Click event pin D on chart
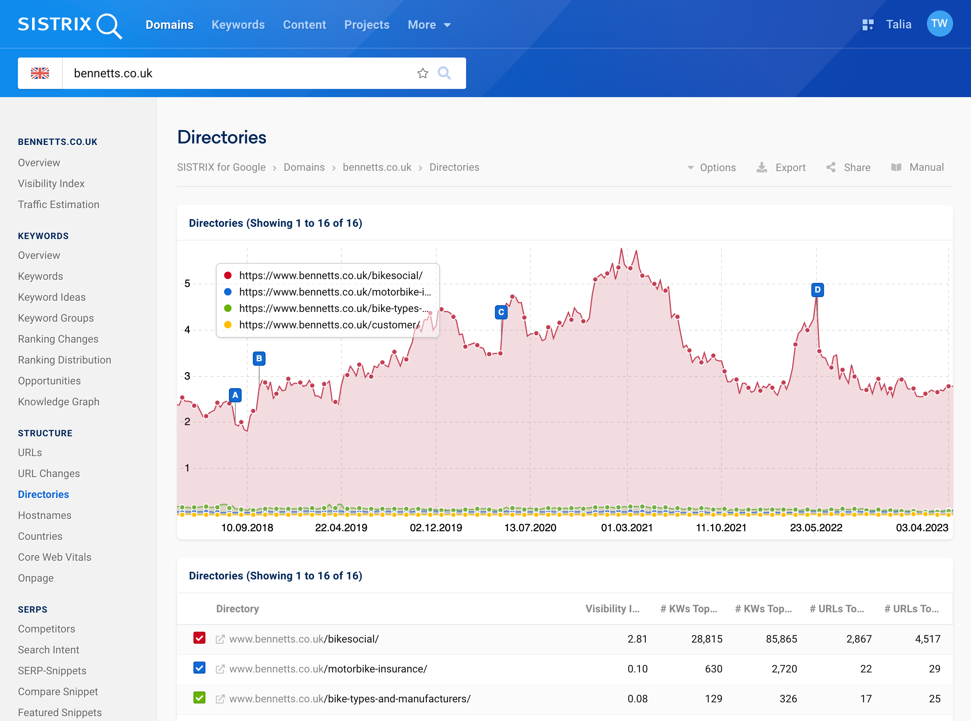 tap(818, 290)
